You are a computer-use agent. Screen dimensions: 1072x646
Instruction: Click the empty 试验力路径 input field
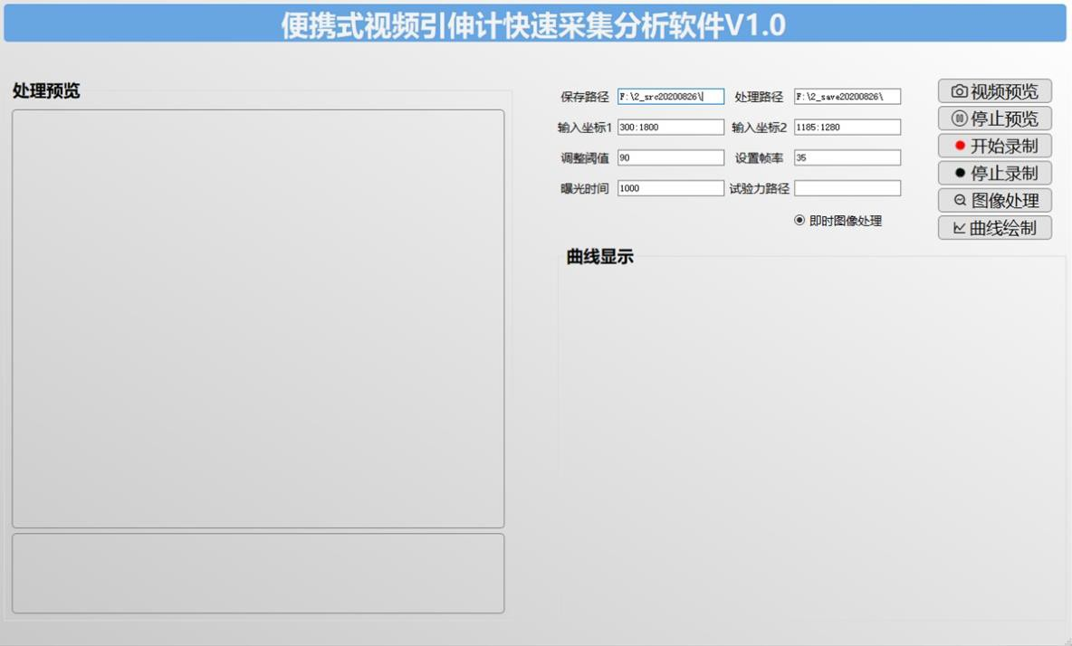pos(847,188)
